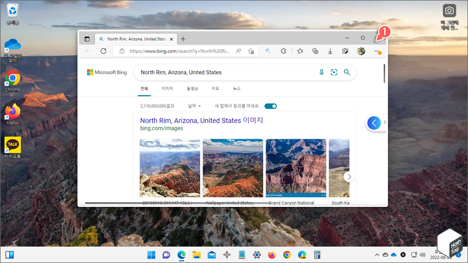The width and height of the screenshot is (468, 263).
Task: Add this page to favorites star
Action: click(251, 51)
